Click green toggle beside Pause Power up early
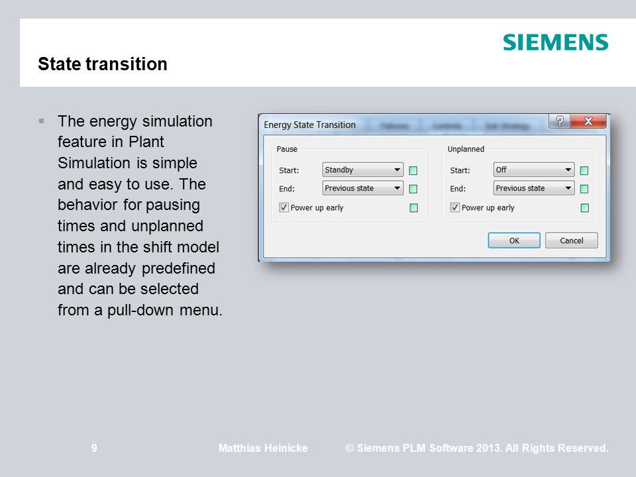 413,208
